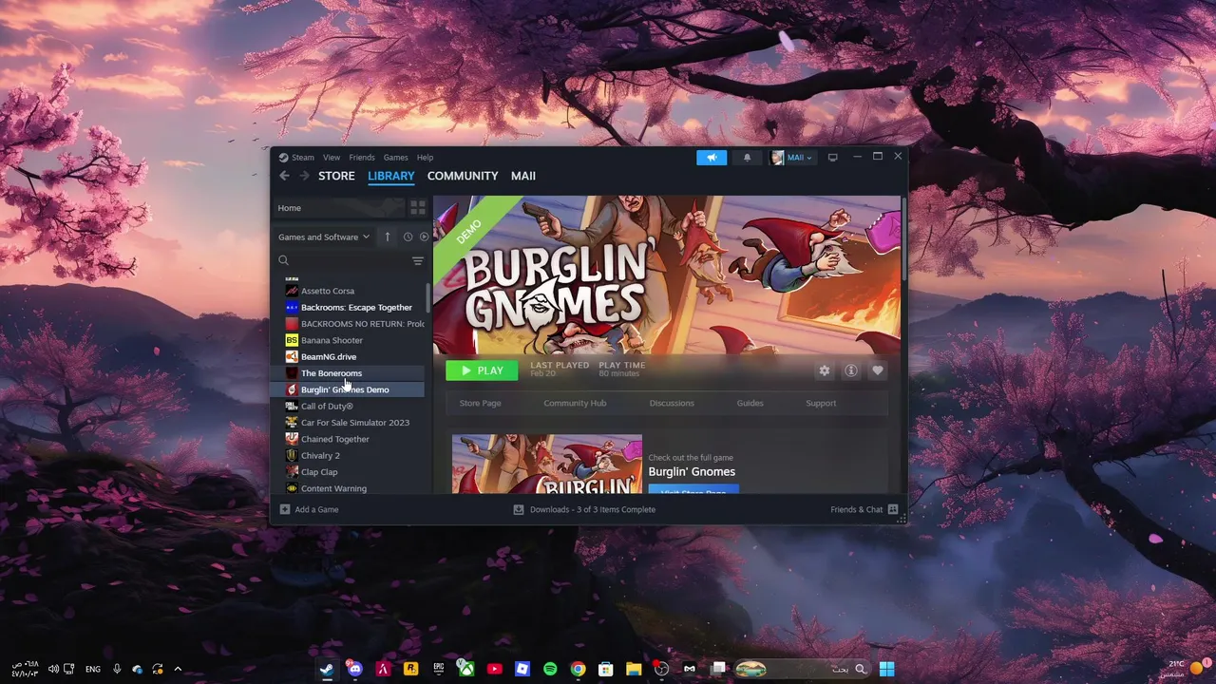This screenshot has width=1216, height=684.
Task: Click the Assetto Corsa game icon
Action: pos(292,291)
